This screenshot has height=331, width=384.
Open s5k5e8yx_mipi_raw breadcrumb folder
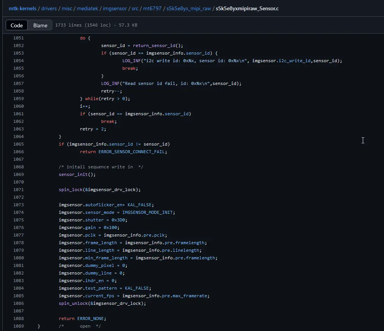click(x=189, y=9)
